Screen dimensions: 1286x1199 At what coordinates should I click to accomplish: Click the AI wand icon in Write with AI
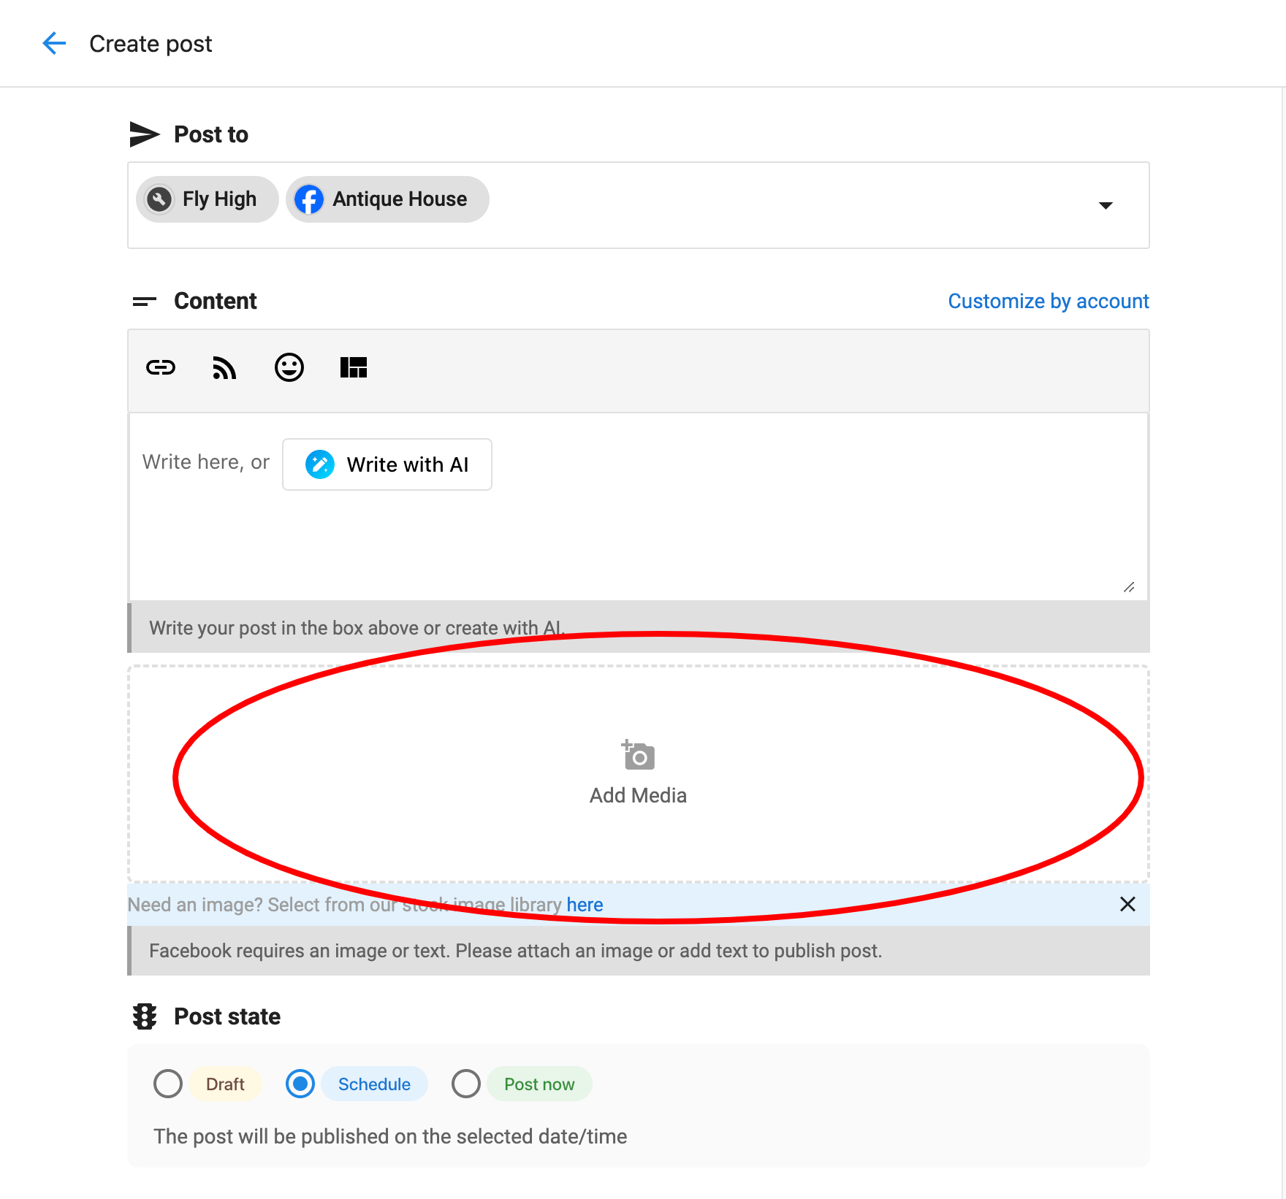point(319,464)
